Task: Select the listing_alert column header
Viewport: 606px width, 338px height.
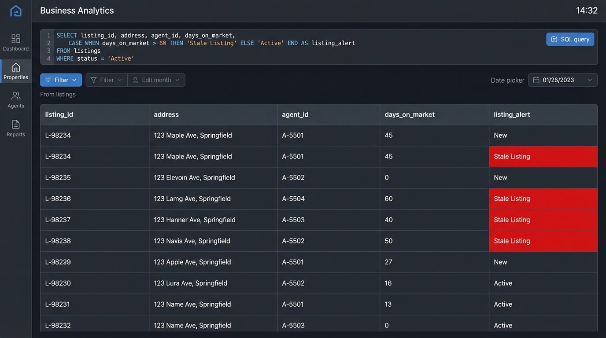Action: (x=511, y=114)
